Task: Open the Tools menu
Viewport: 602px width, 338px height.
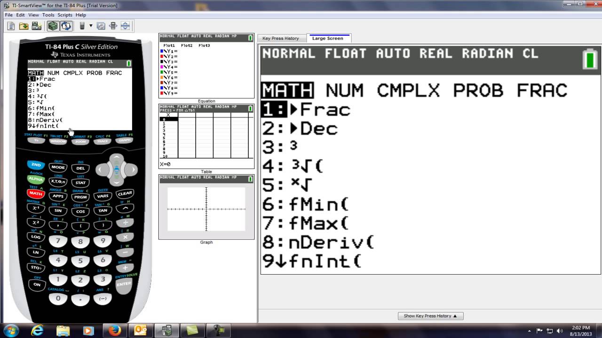Action: (x=48, y=15)
